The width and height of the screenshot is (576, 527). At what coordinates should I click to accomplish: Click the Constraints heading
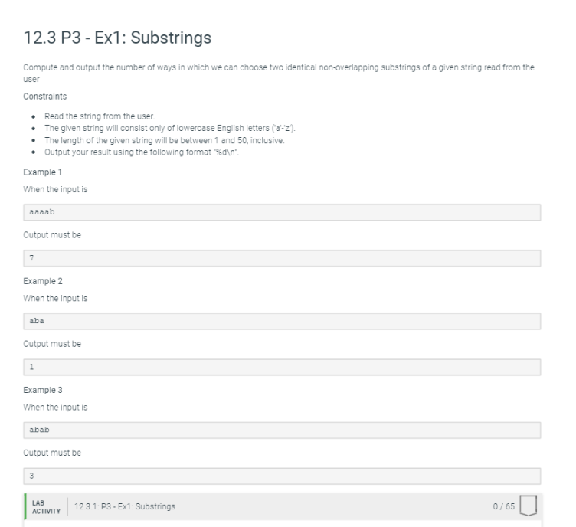pyautogui.click(x=45, y=97)
